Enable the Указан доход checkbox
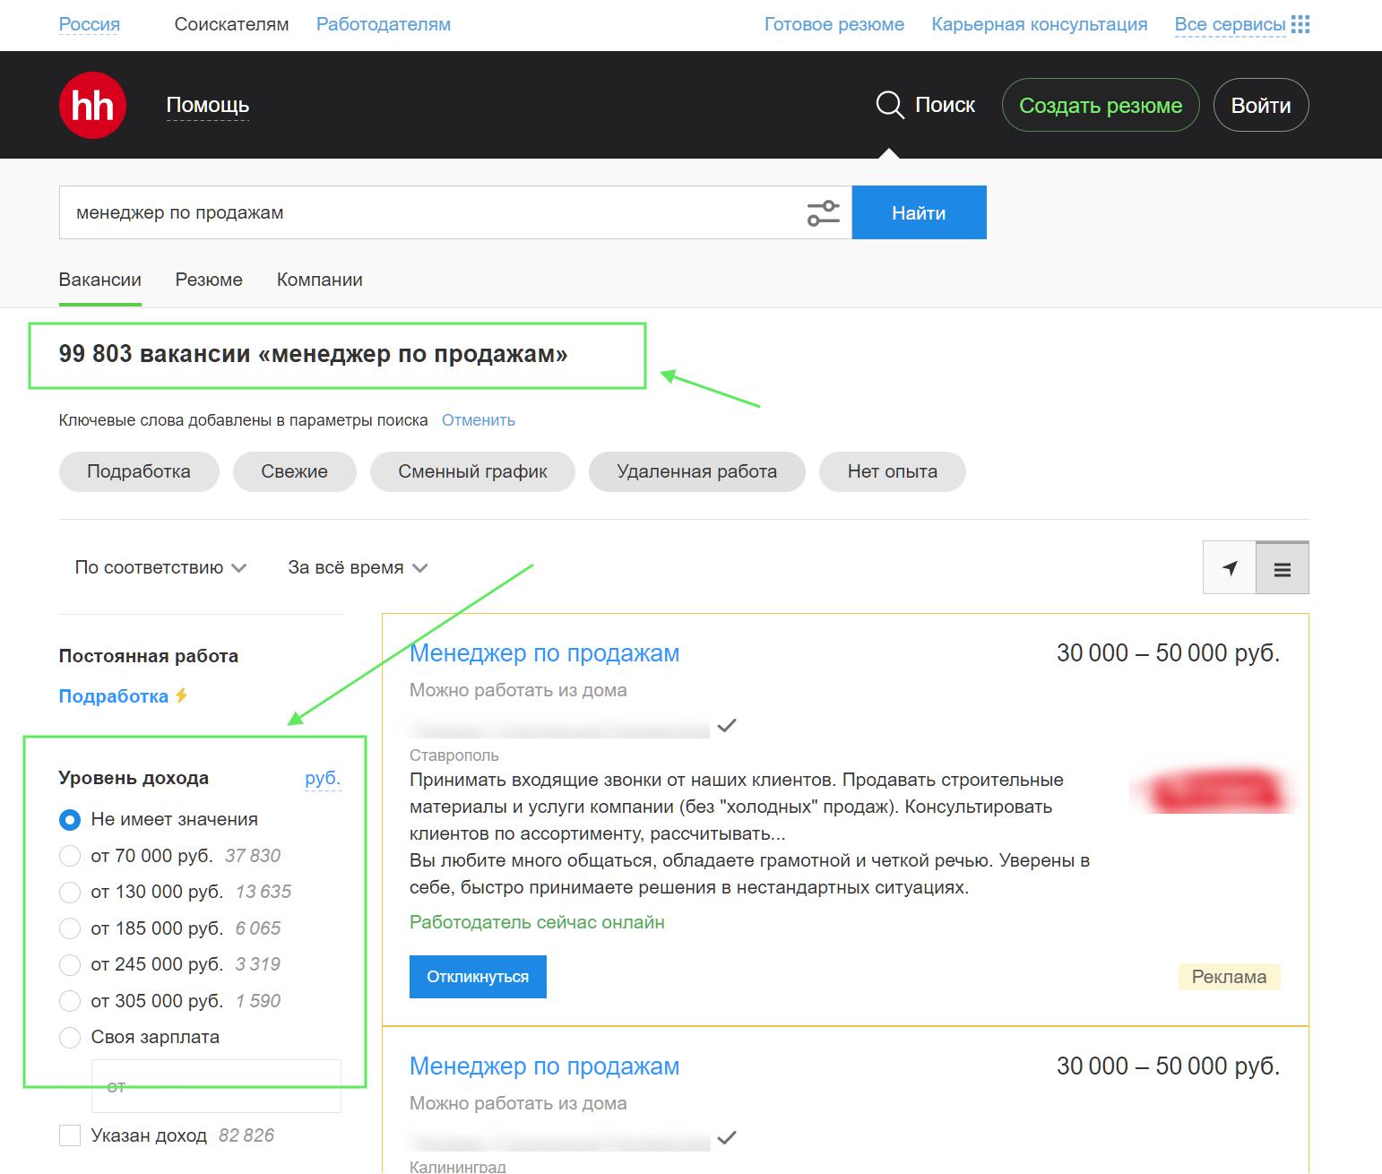Screen dimensions: 1382x1174 70,1135
